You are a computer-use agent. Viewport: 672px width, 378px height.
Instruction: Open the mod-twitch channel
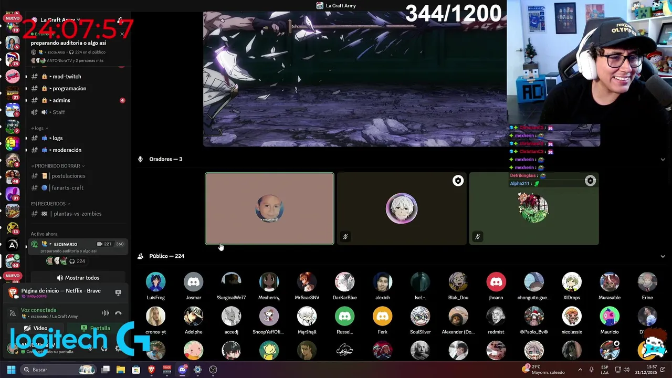point(78,77)
